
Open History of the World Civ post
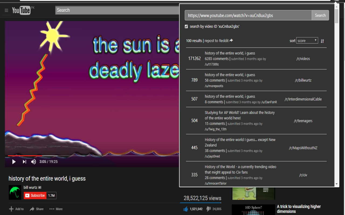(240, 170)
